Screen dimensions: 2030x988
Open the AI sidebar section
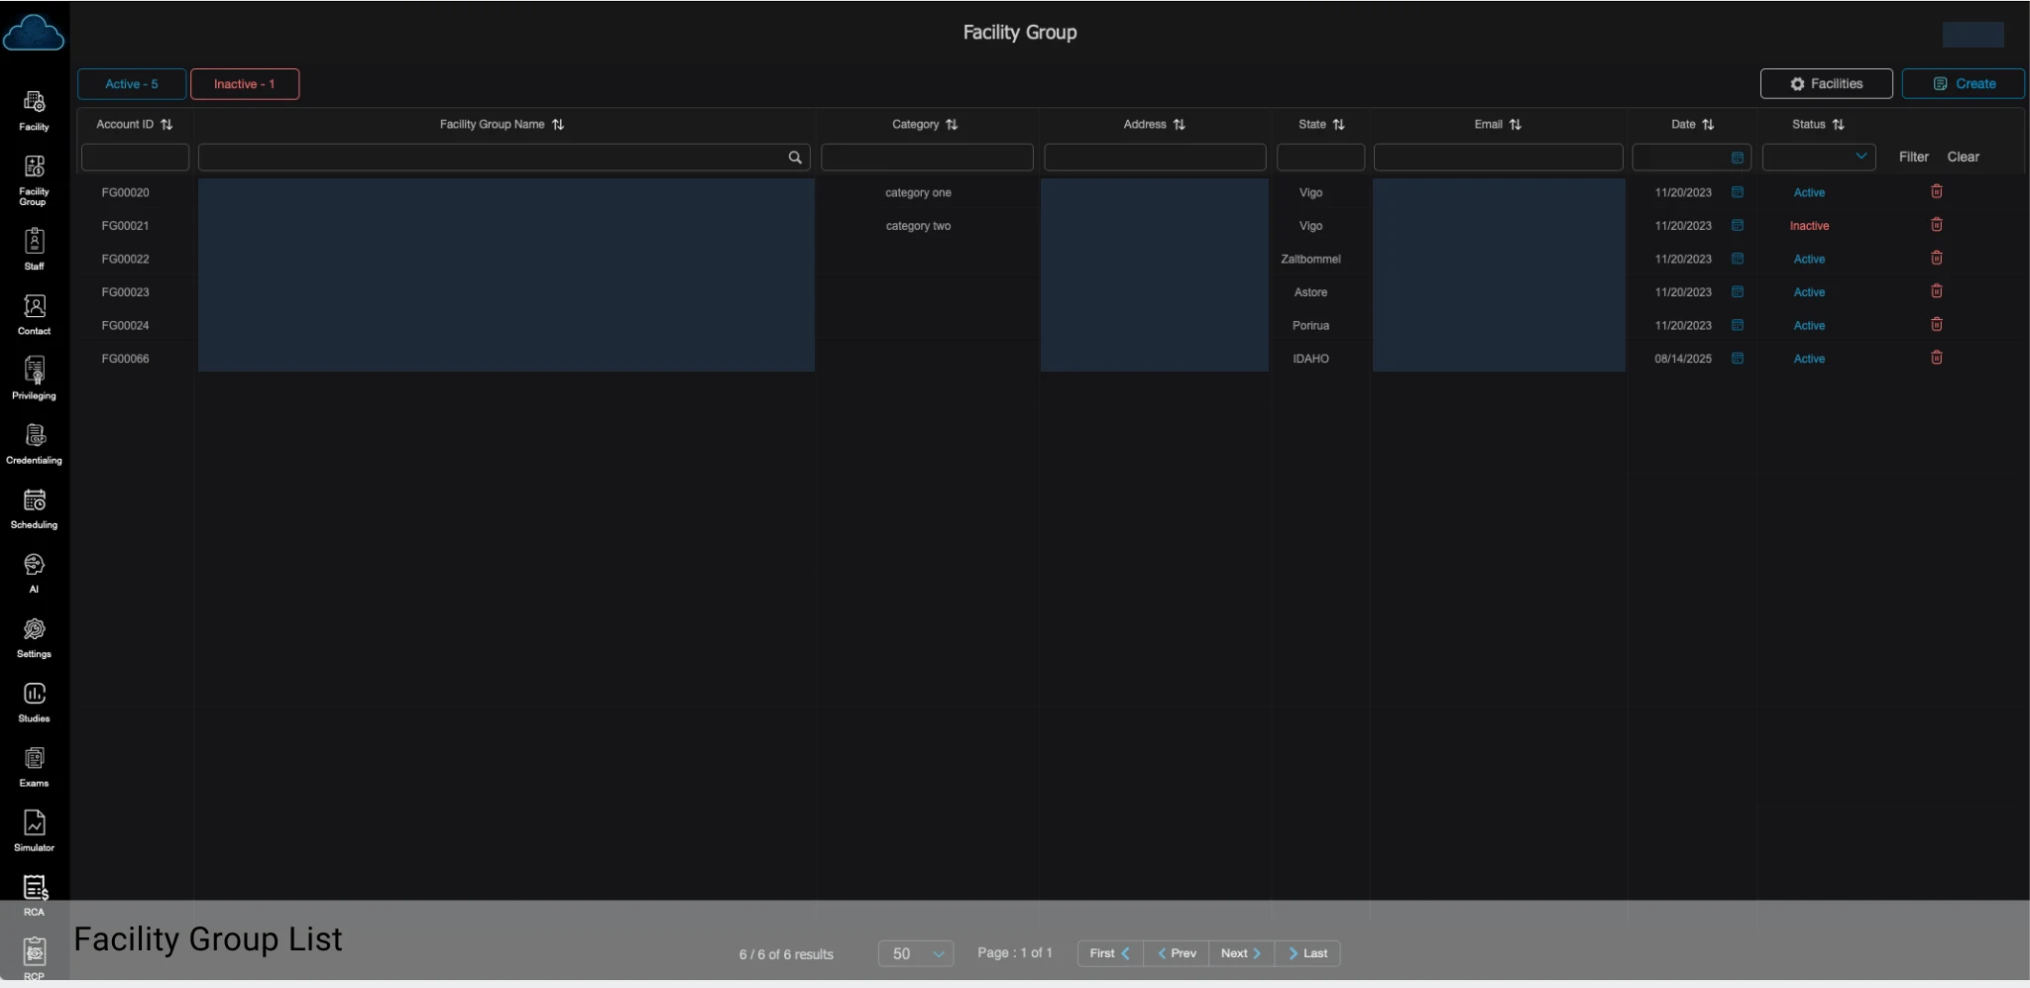click(34, 573)
